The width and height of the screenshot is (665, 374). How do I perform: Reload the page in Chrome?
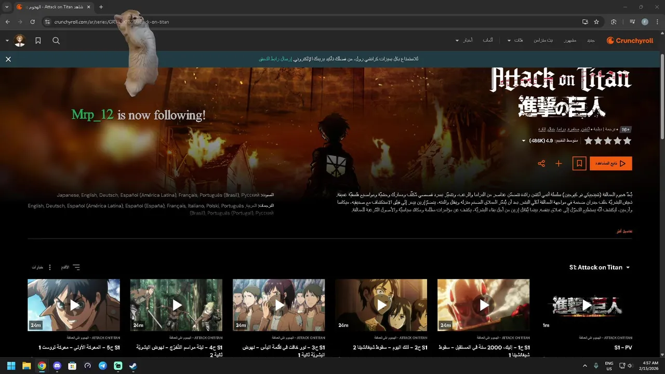[32, 22]
